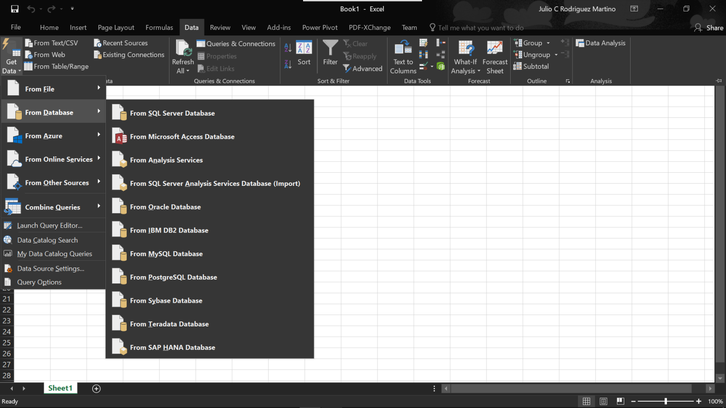Viewport: 726px width, 408px height.
Task: Select From PostgreSQL Database
Action: pos(210,277)
